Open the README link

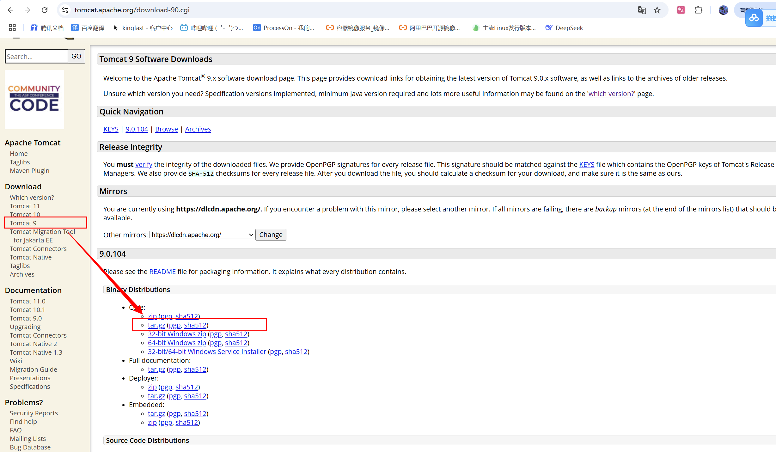pyautogui.click(x=162, y=272)
